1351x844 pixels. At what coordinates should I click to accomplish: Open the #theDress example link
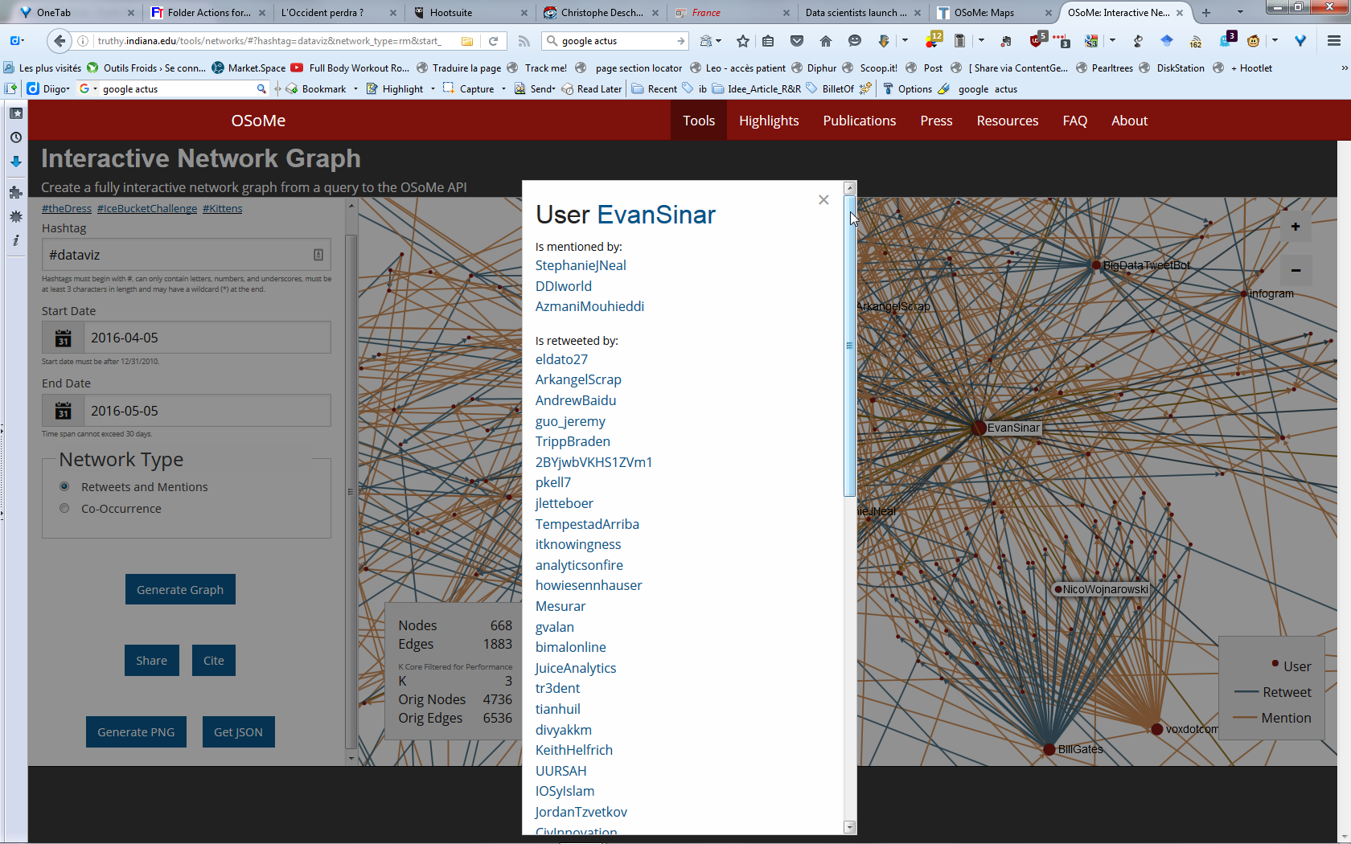click(67, 208)
